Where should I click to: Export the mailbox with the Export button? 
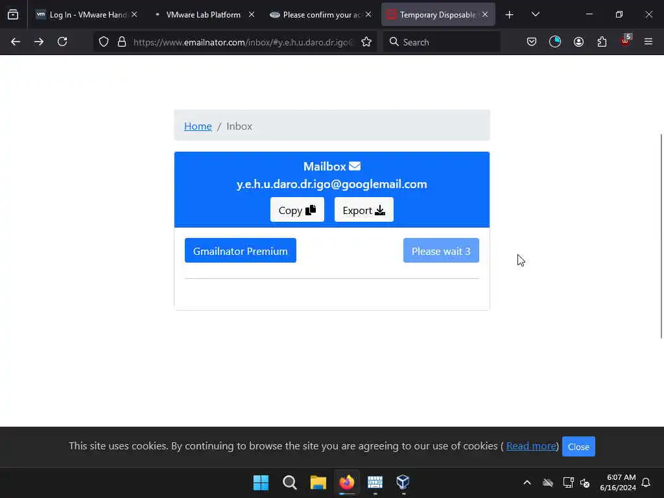[x=364, y=209]
